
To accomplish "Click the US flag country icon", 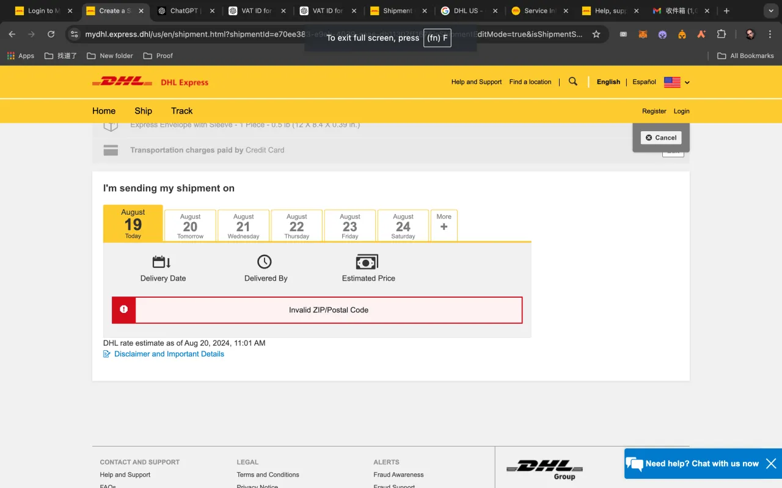I will point(672,82).
